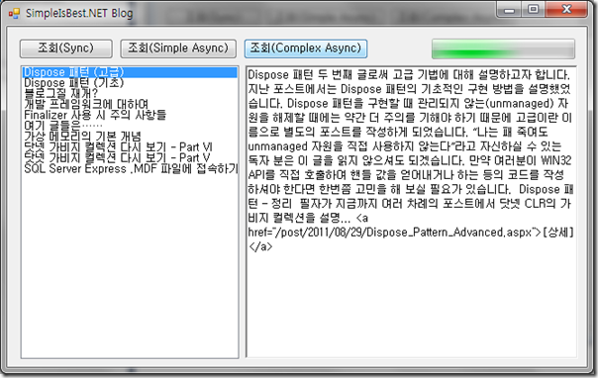
Task: Select list item 가상 메모리의 기본 개념
Action: tap(130, 137)
